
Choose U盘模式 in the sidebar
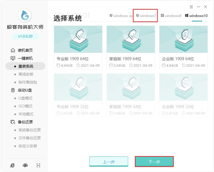coord(25,98)
